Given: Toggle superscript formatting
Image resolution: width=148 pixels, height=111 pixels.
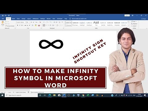Looking at the screenshot, I should [x=30, y=25].
